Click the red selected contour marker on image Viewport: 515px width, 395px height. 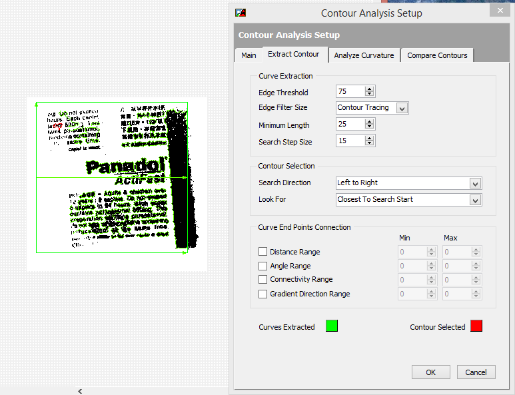point(58,126)
